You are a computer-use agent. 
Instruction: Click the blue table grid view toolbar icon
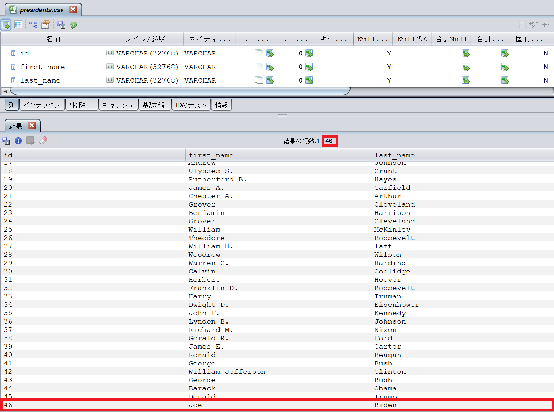click(18, 25)
